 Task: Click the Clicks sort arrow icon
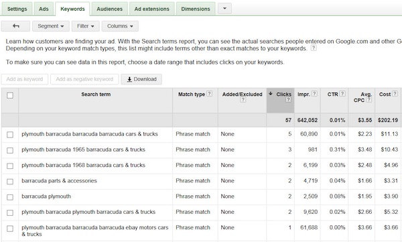(271, 94)
